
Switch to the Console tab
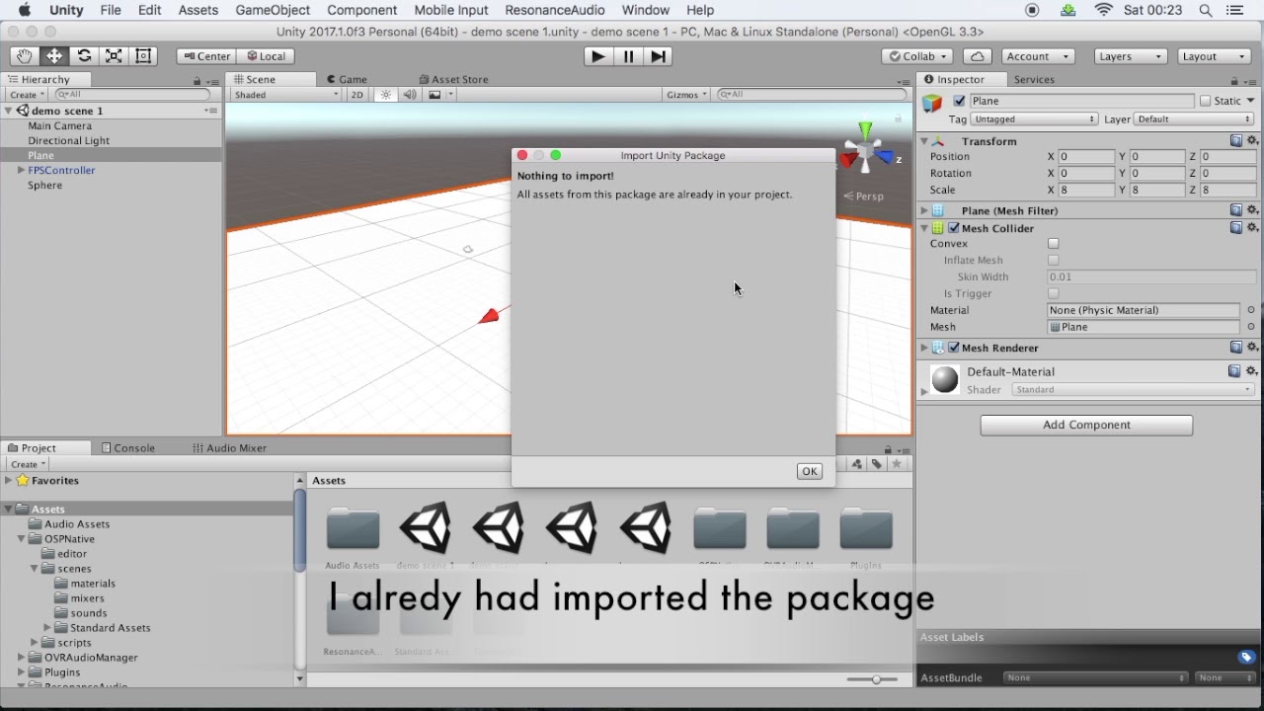pos(128,447)
